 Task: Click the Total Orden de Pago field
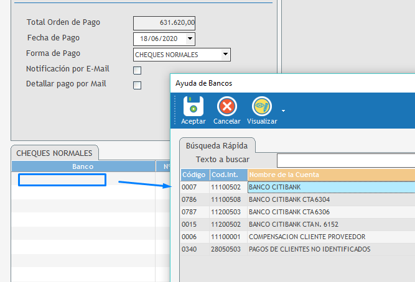tap(164, 23)
